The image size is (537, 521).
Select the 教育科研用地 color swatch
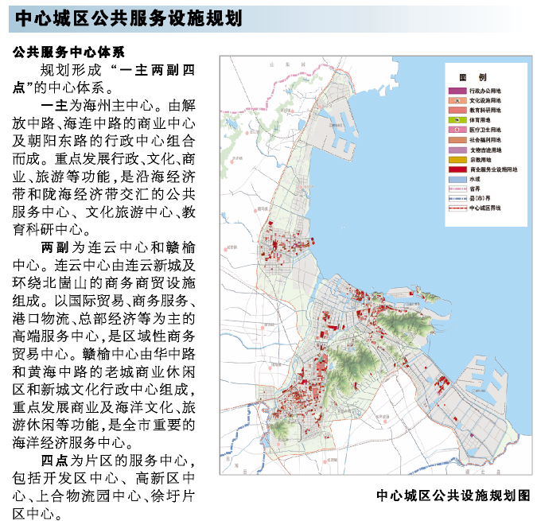[458, 111]
